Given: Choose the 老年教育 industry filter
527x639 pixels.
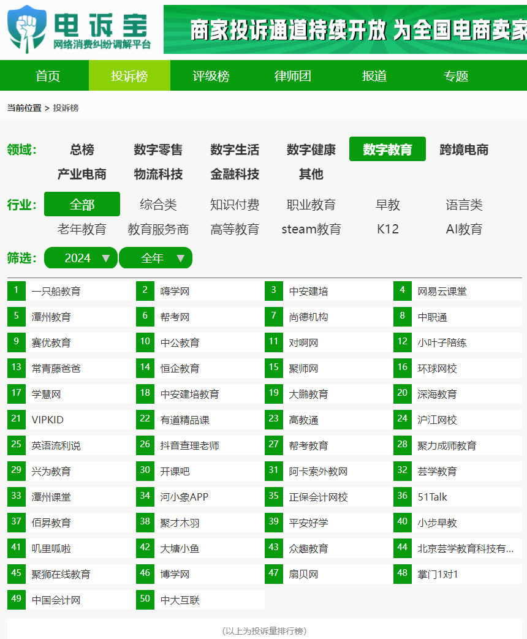Looking at the screenshot, I should click(x=82, y=229).
